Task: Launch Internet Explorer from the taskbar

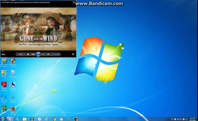Action: [47, 119]
